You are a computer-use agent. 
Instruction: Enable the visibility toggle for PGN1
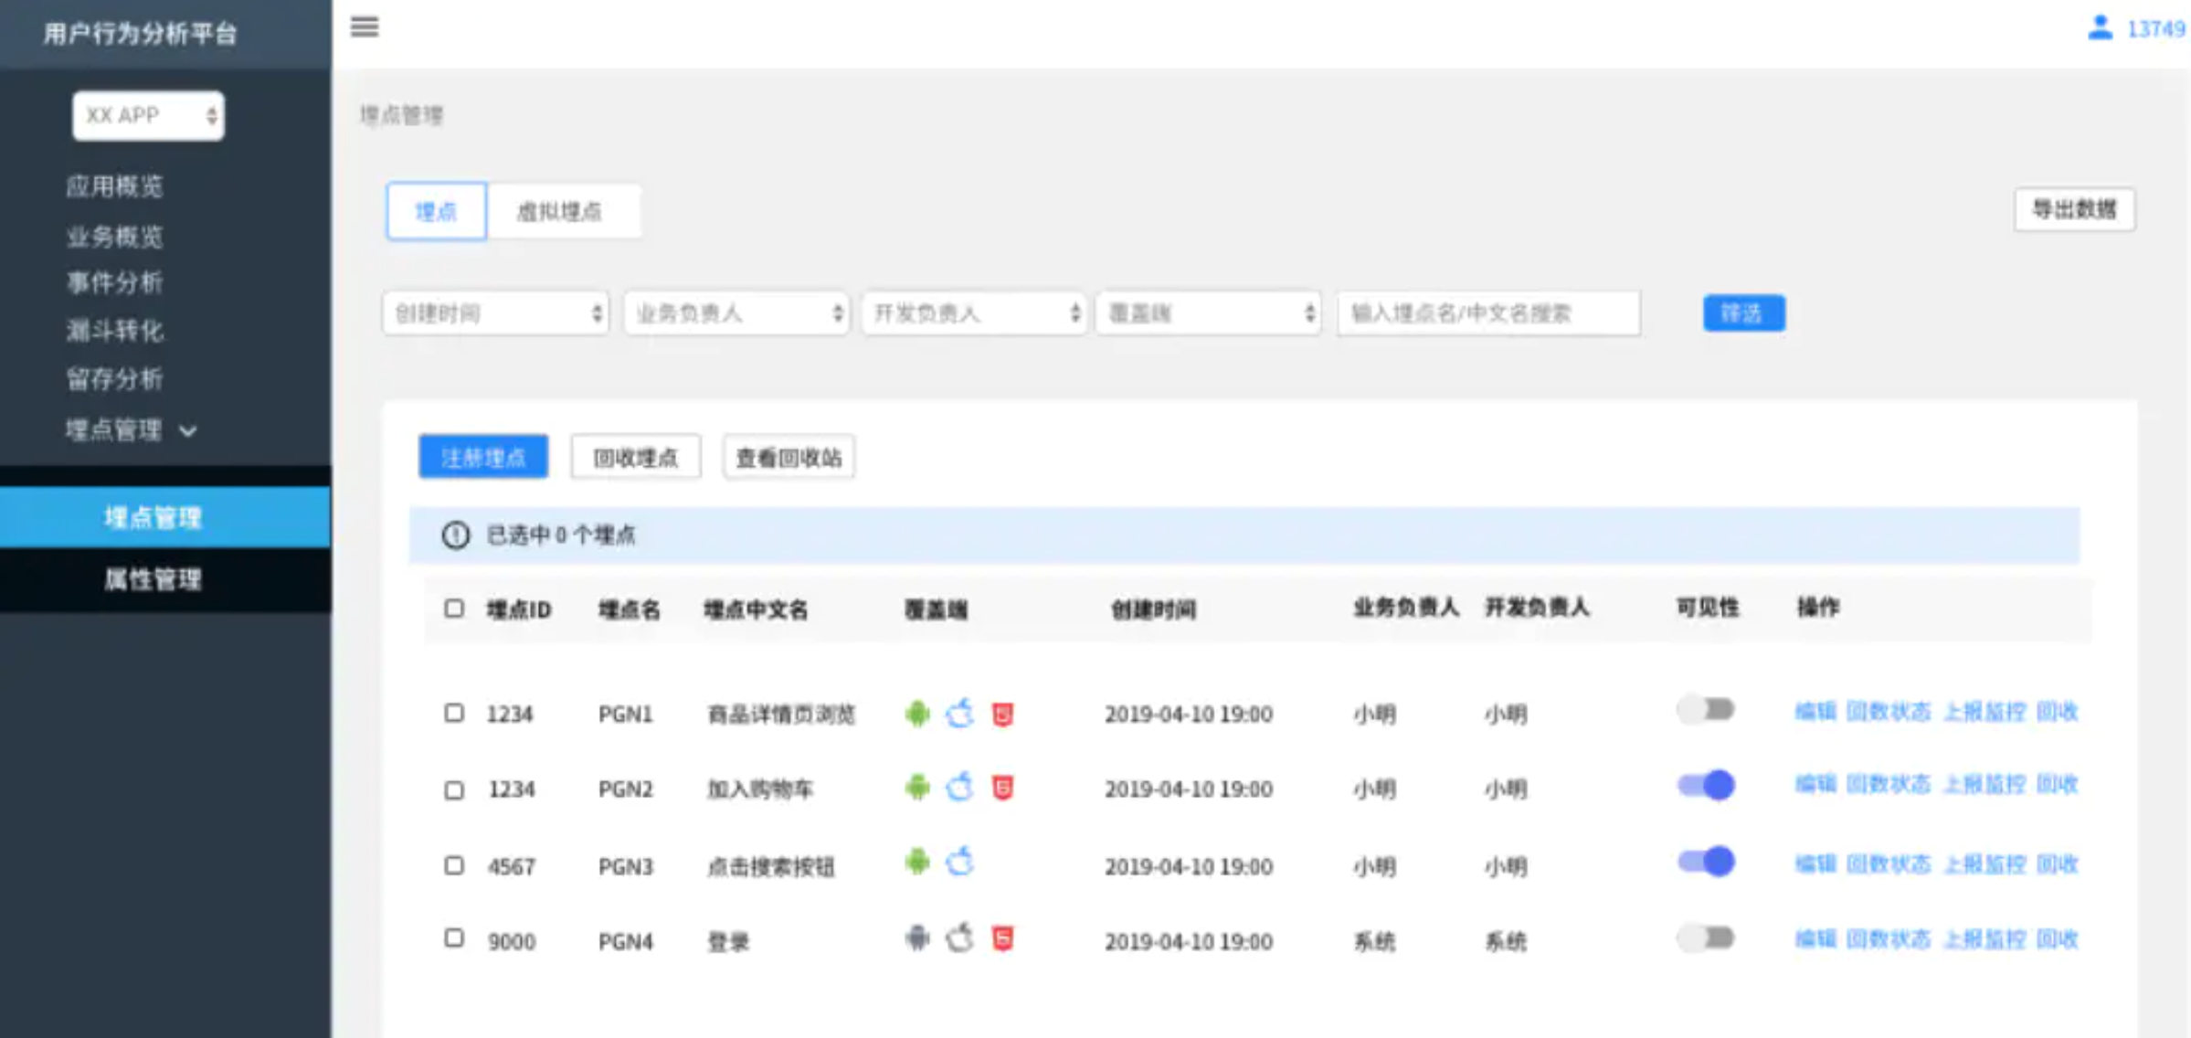1705,710
